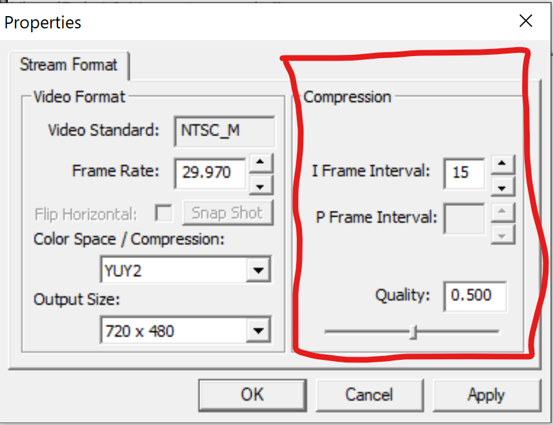Switch to the Stream Format tab
This screenshot has height=425, width=553.
[x=68, y=65]
